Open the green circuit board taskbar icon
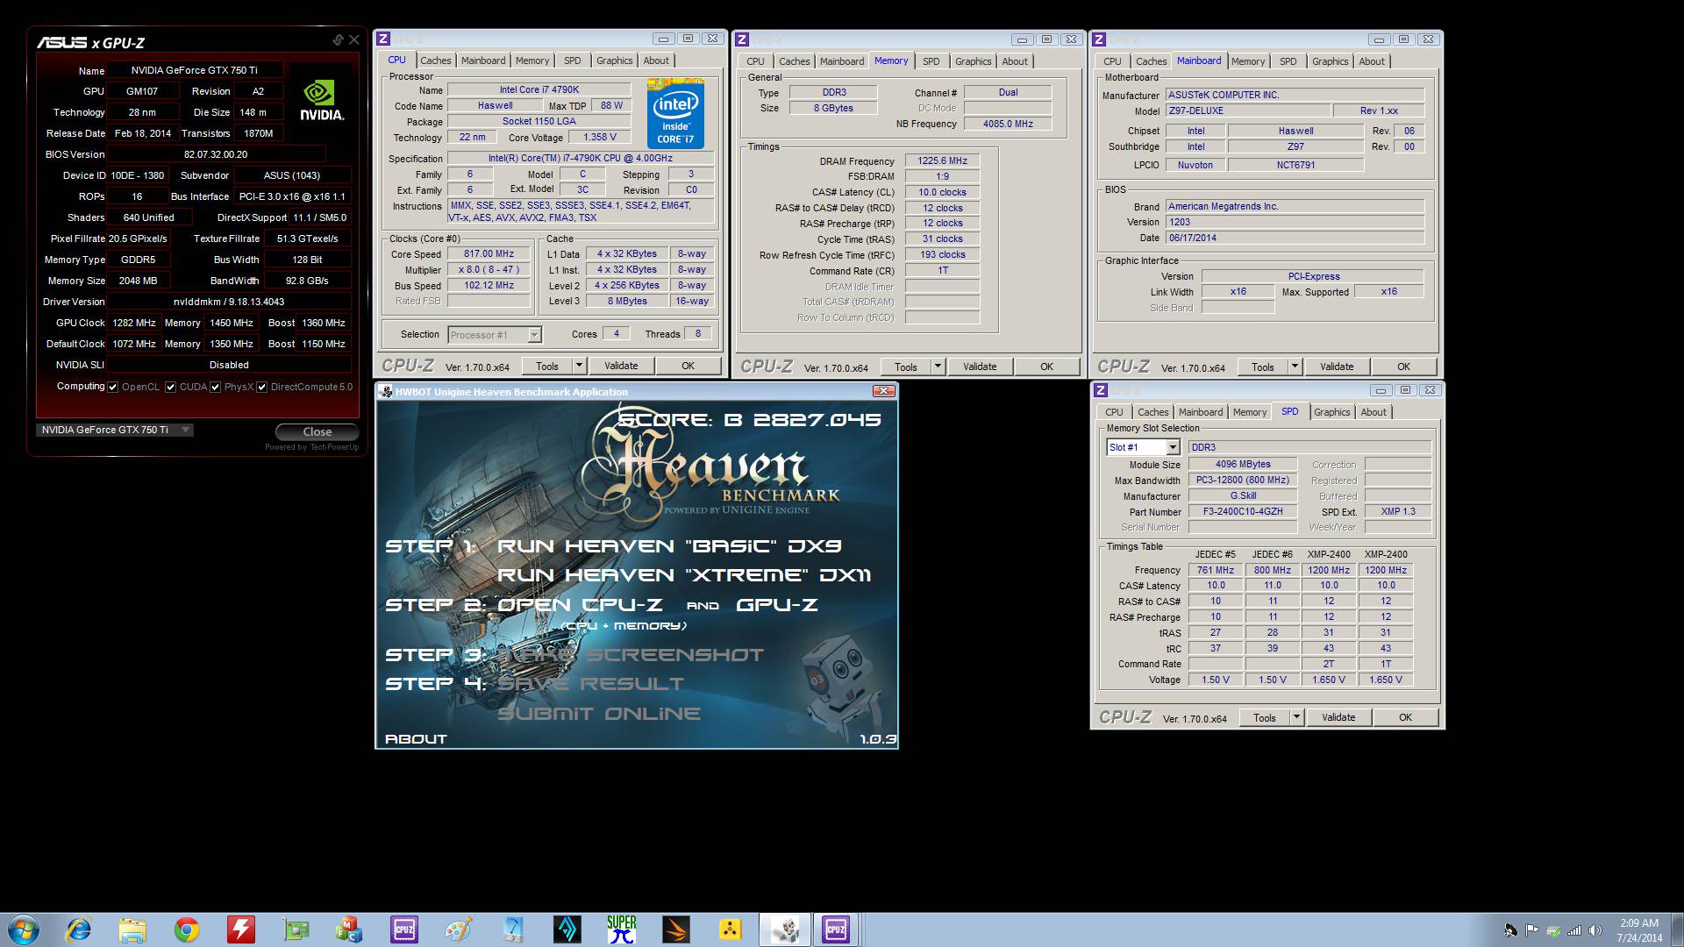Viewport: 1684px width, 947px height. 296,929
